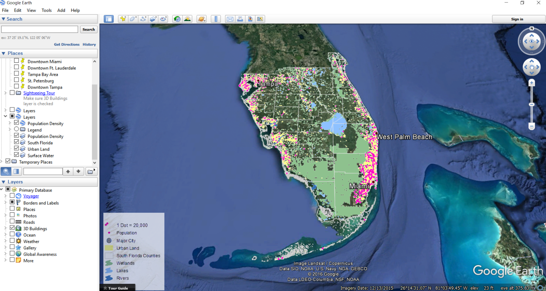The width and height of the screenshot is (546, 291).
Task: Toggle the sidebar visibility button
Action: 109,19
